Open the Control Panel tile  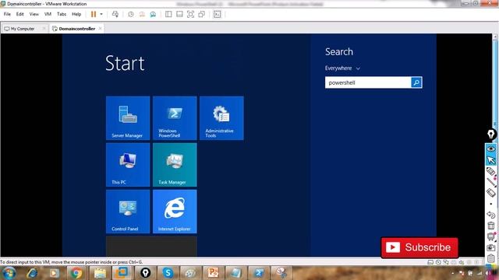coord(128,212)
